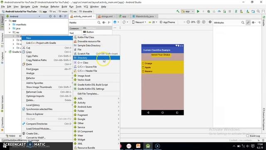266x150 pixels.
Task: Open the orientation for preview button
Action: 125,22
